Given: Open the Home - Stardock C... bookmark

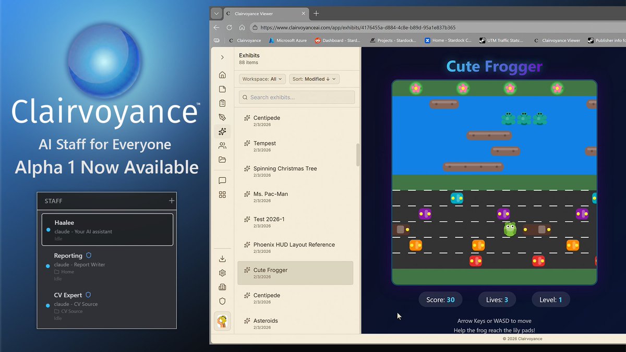Looking at the screenshot, I should click(448, 40).
